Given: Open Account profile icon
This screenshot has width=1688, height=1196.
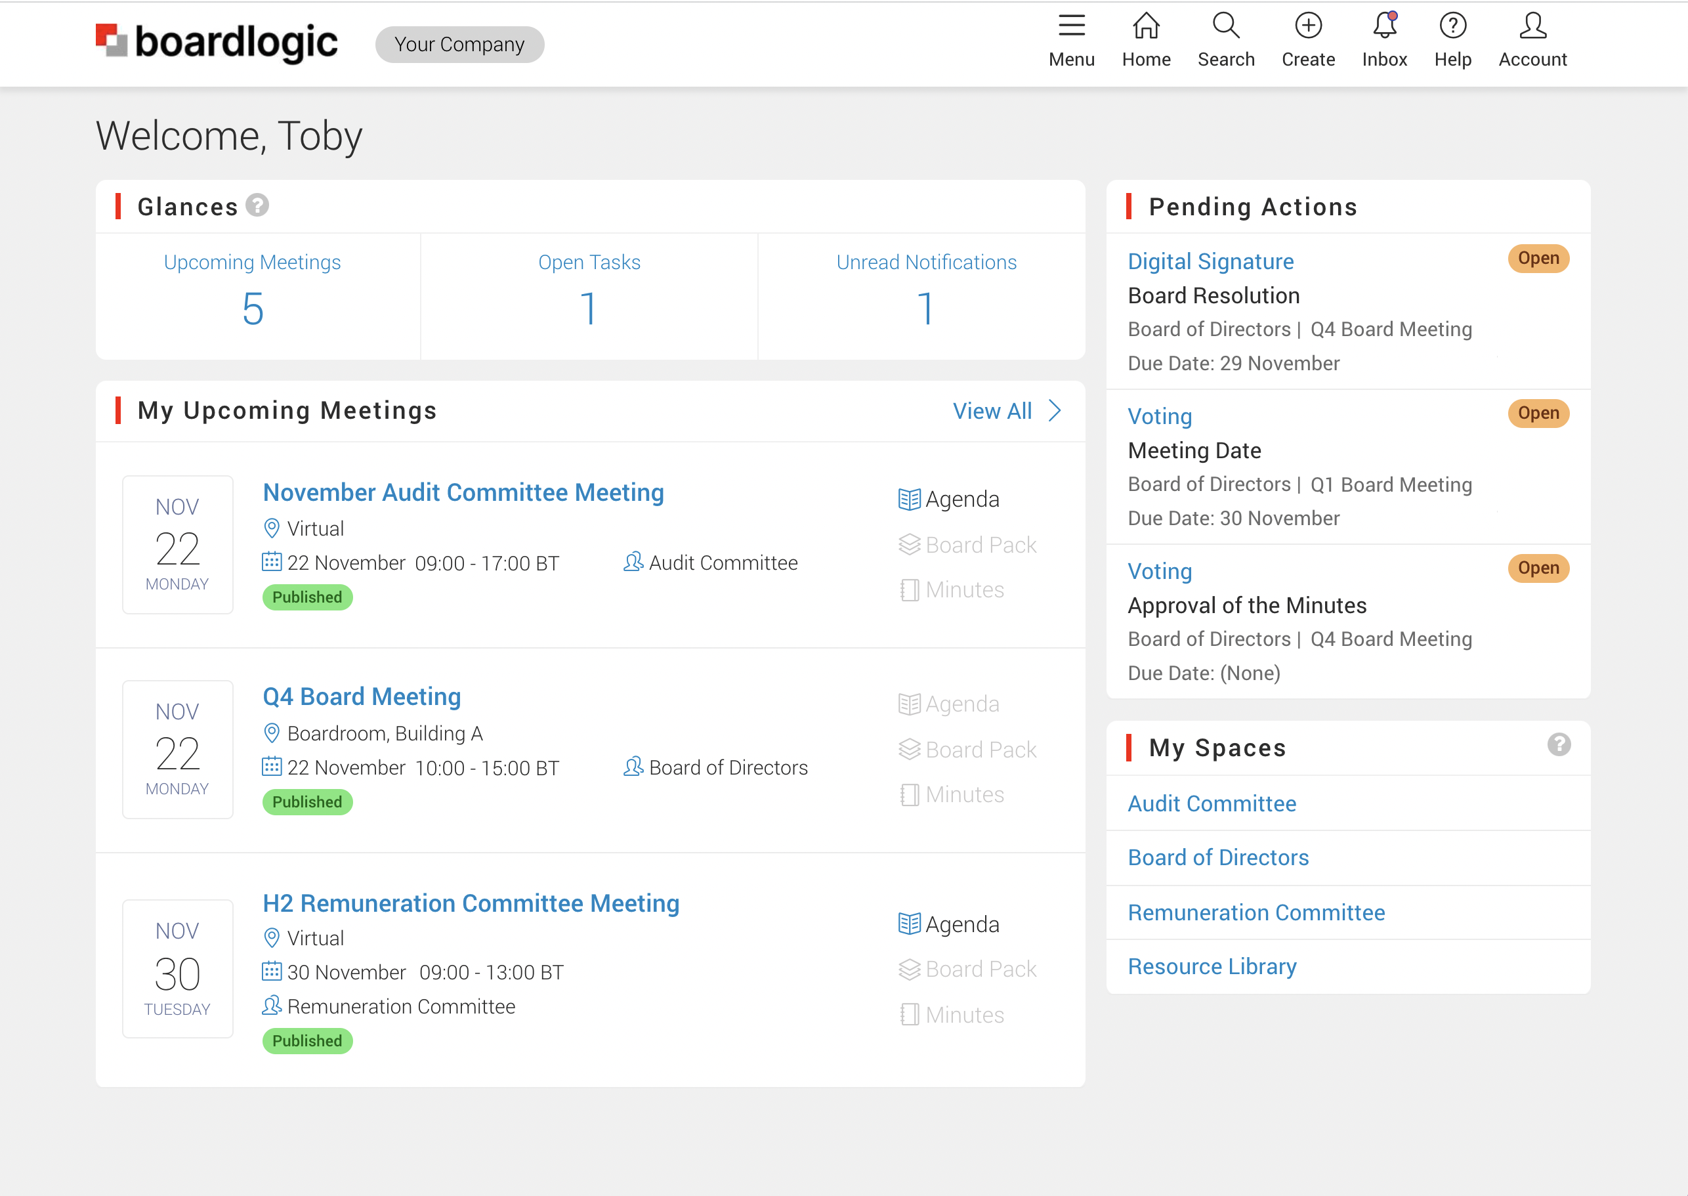Looking at the screenshot, I should click(x=1532, y=26).
